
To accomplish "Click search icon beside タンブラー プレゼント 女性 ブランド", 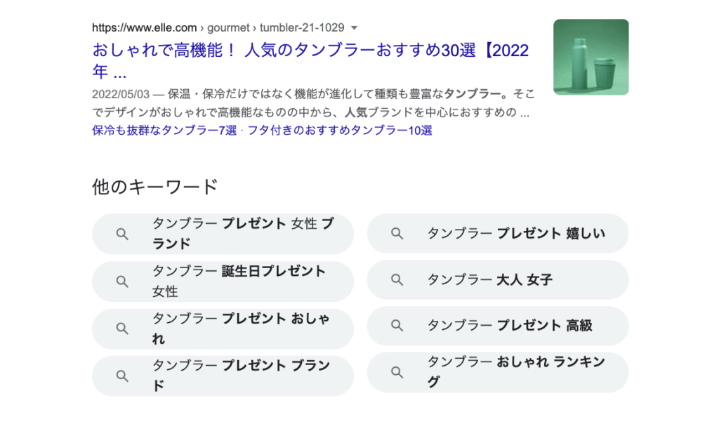I will point(122,234).
